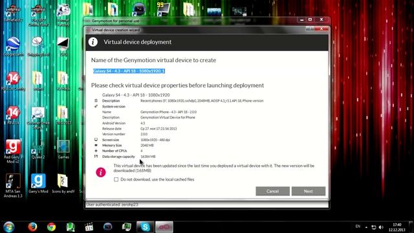414x233 pixels.
Task: Click the EN language indicator
Action: 358,227
